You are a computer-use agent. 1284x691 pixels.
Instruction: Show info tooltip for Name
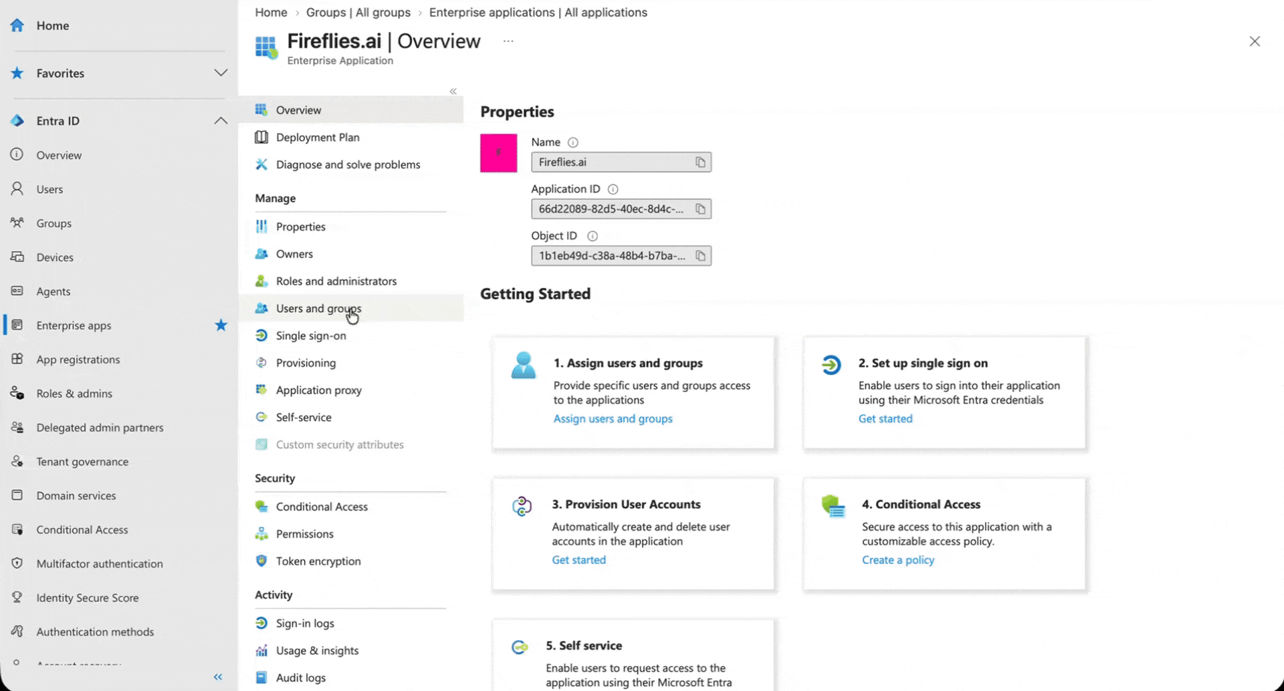[x=572, y=142]
